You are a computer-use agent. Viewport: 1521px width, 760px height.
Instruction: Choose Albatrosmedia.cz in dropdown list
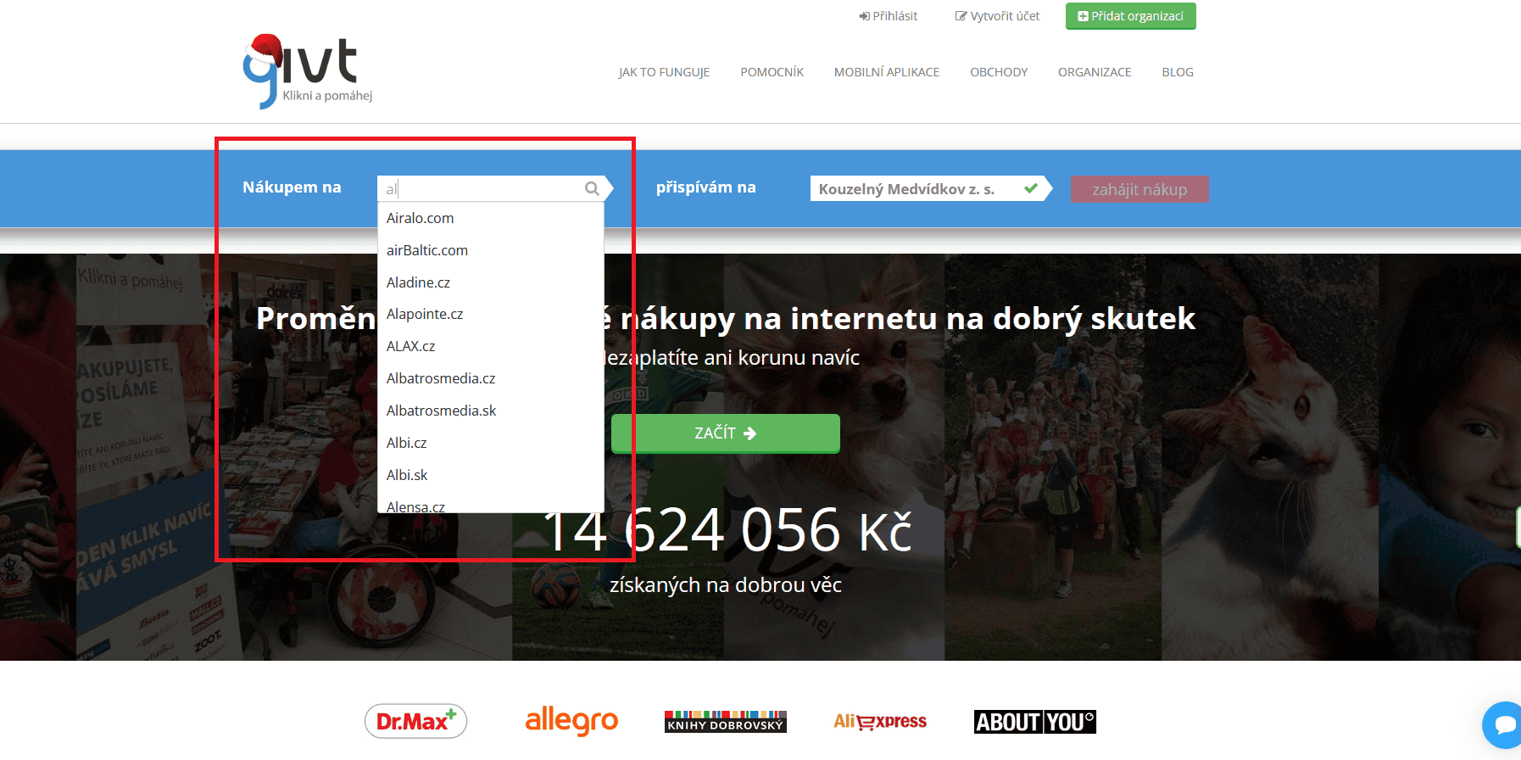tap(441, 378)
